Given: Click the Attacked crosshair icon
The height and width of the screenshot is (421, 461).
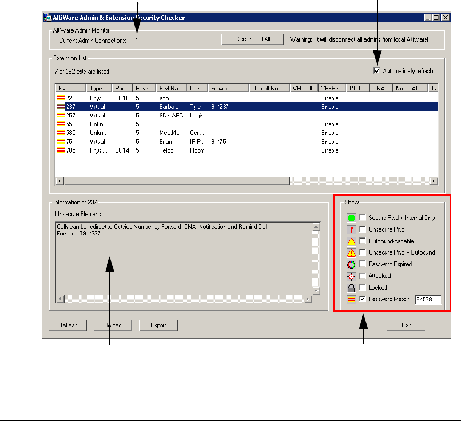Looking at the screenshot, I should coord(351,276).
